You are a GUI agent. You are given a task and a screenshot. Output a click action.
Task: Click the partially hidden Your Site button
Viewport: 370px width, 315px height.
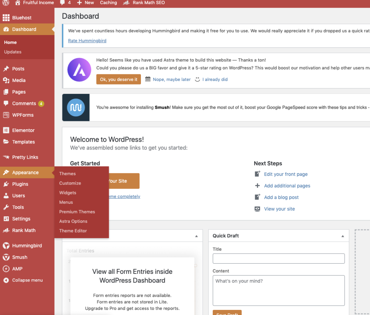pyautogui.click(x=124, y=181)
